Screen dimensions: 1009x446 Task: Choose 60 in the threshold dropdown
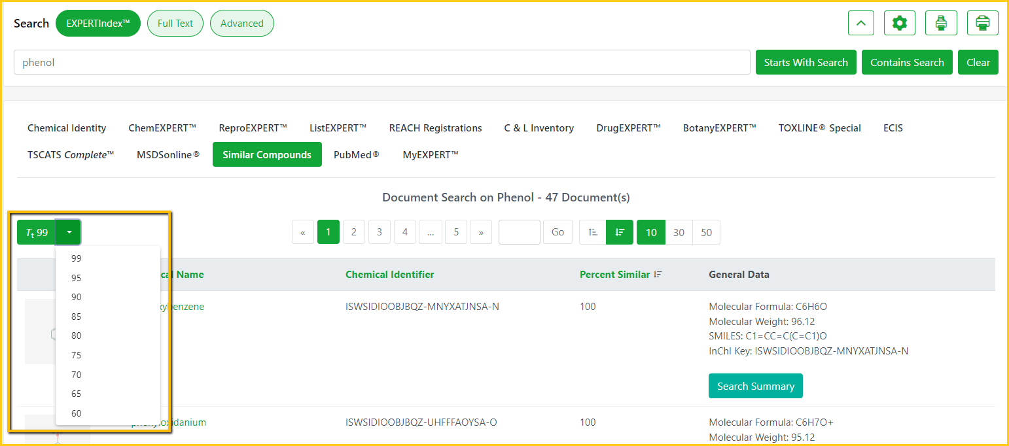77,413
